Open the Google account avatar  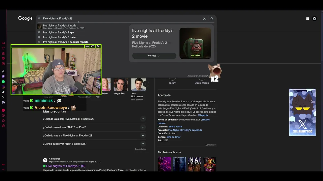314,19
